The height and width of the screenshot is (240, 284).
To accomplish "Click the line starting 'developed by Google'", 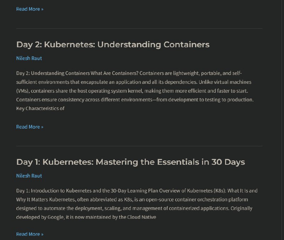I will click(x=86, y=217).
